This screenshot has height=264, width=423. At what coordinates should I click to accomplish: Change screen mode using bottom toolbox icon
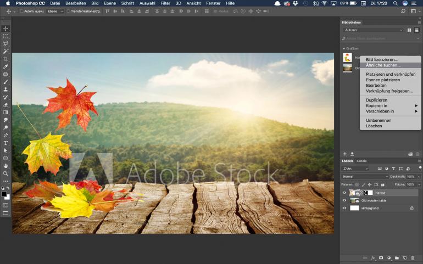(x=5, y=213)
